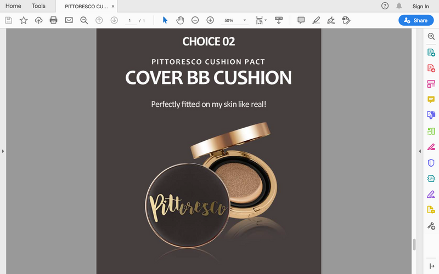The width and height of the screenshot is (439, 274).
Task: Open fit page options icon
Action: tap(259, 20)
